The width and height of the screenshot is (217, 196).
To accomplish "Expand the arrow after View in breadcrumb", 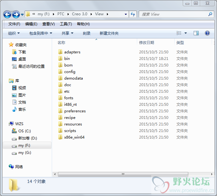I will coord(108,14).
